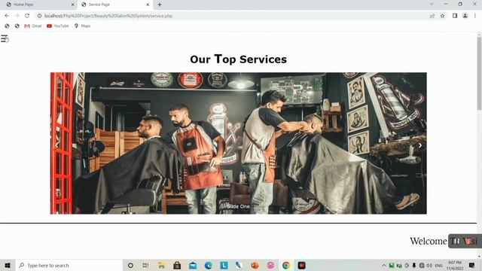Open the taskbar clock and date
Image resolution: width=482 pixels, height=271 pixels.
point(455,266)
